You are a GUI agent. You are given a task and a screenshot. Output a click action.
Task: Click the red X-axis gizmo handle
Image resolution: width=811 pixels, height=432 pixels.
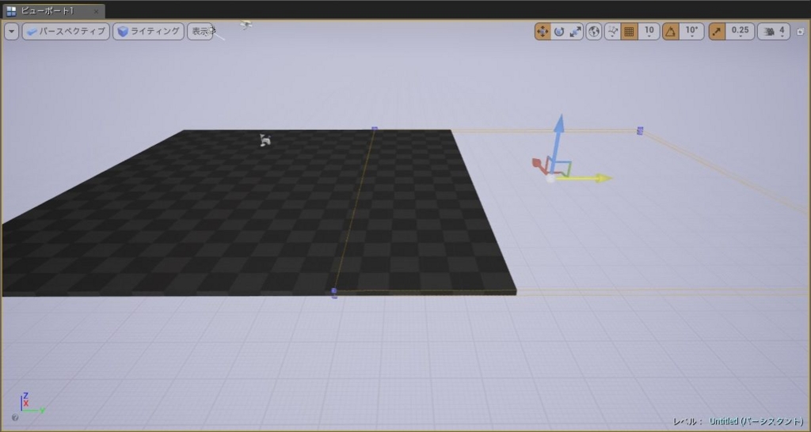(539, 166)
